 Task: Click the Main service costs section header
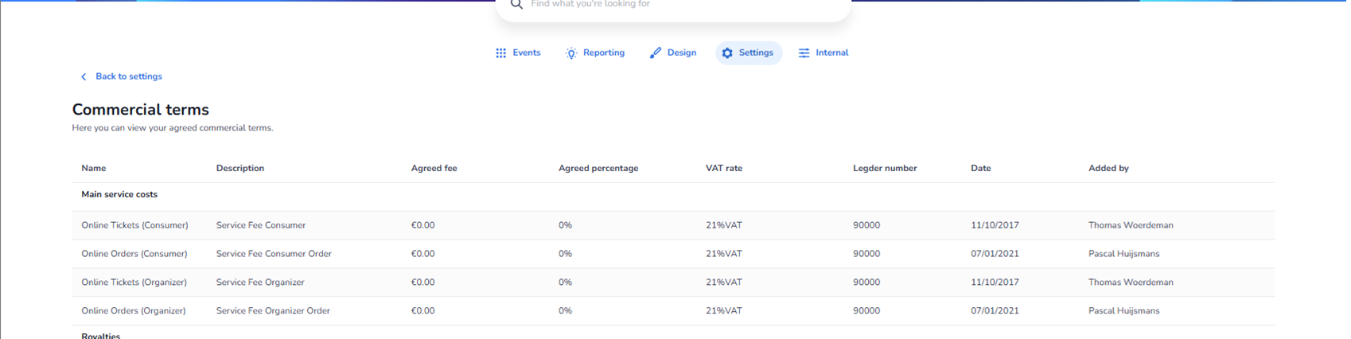(119, 195)
